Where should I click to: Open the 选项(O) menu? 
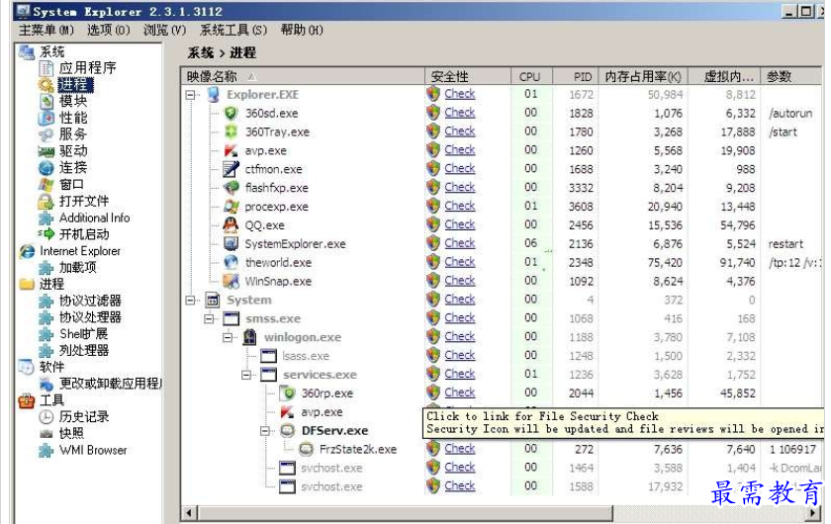tap(108, 30)
